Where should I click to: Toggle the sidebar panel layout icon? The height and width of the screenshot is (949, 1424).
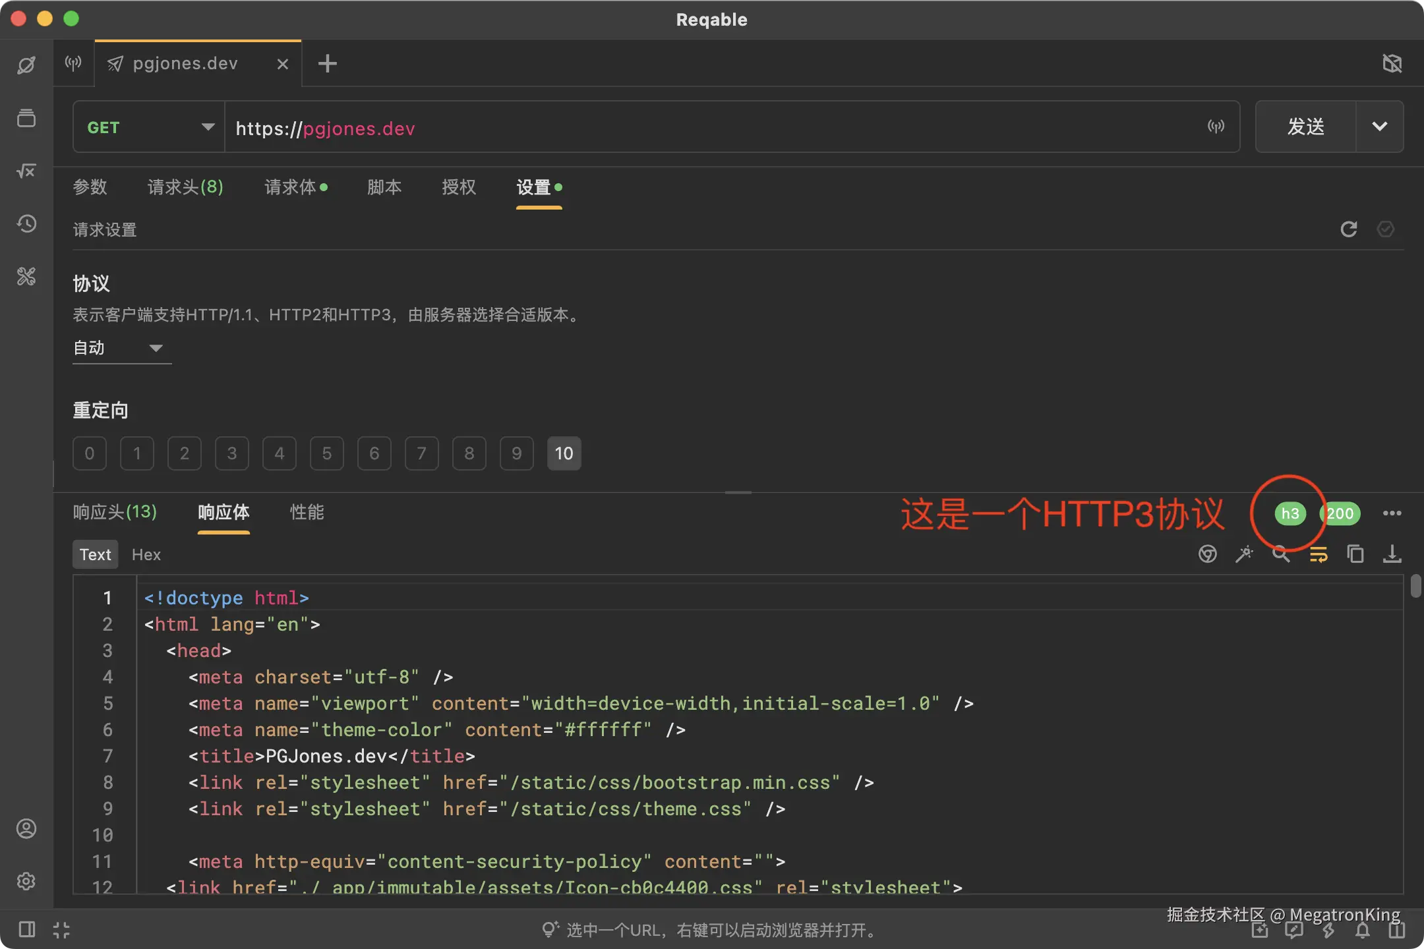(x=26, y=930)
